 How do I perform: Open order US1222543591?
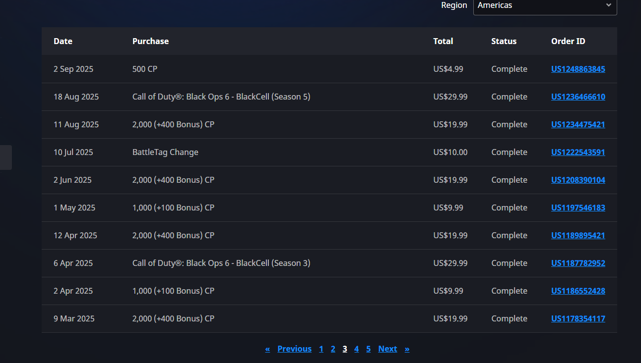point(578,152)
